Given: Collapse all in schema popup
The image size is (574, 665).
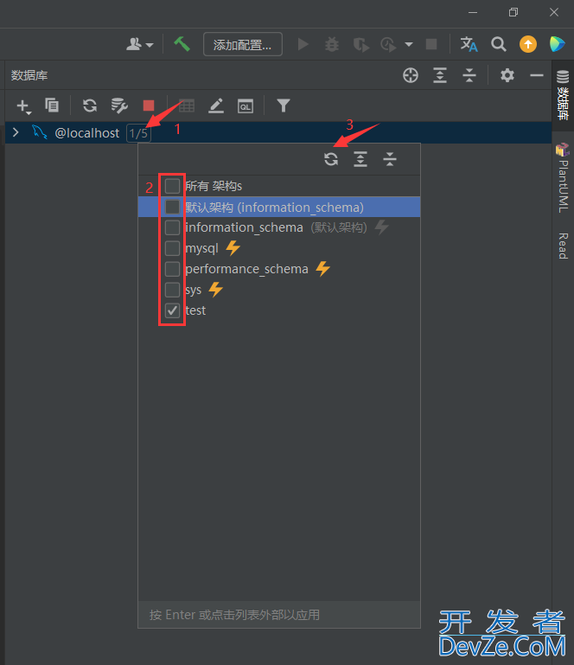Looking at the screenshot, I should coord(390,159).
